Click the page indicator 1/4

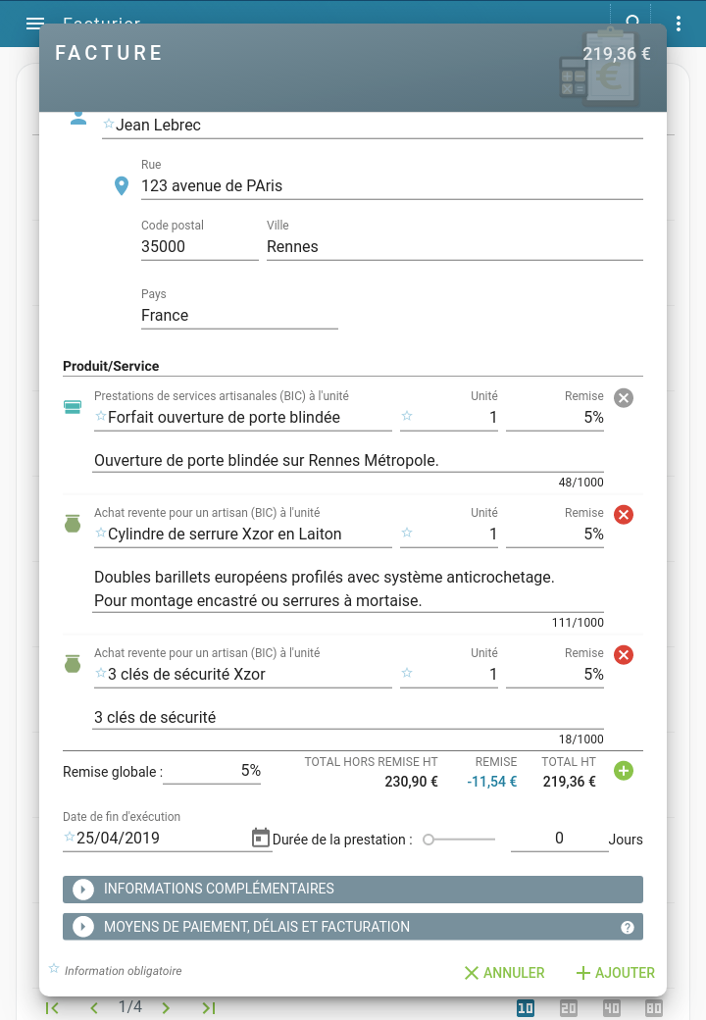click(x=130, y=1007)
